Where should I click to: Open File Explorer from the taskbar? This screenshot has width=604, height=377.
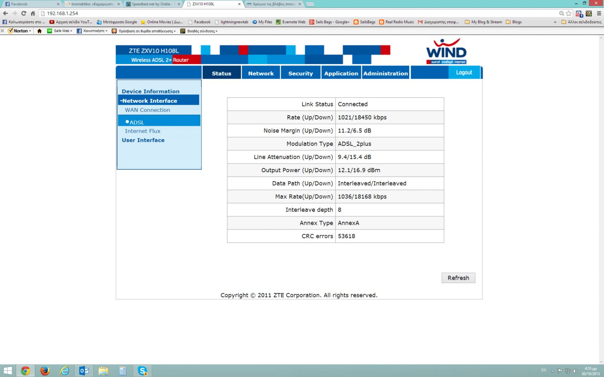(x=103, y=371)
